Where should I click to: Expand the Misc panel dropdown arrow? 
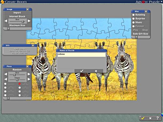(x=146, y=11)
